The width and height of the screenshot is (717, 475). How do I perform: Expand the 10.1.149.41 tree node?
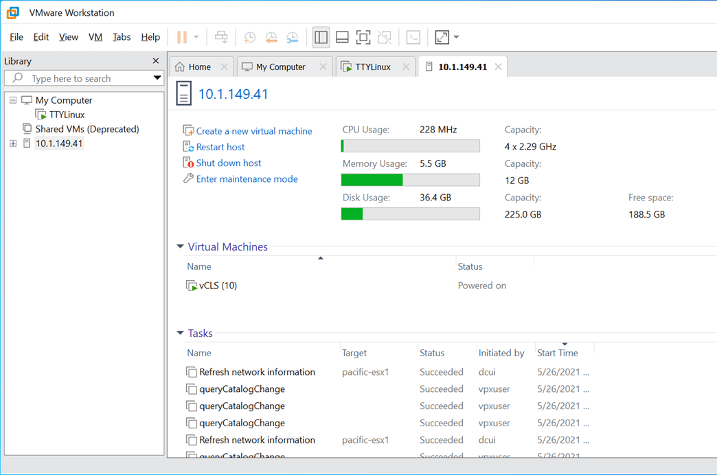pos(13,143)
